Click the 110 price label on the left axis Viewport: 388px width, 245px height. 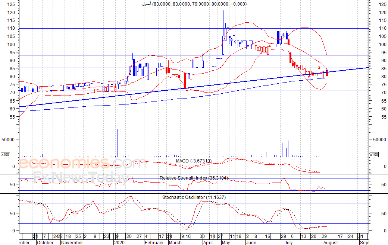[x=11, y=28]
